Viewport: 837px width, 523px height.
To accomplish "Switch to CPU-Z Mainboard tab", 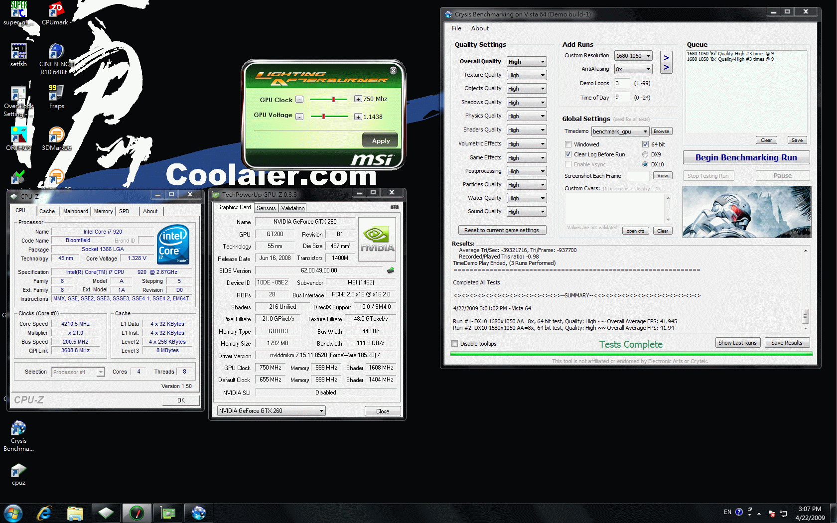I will click(76, 211).
